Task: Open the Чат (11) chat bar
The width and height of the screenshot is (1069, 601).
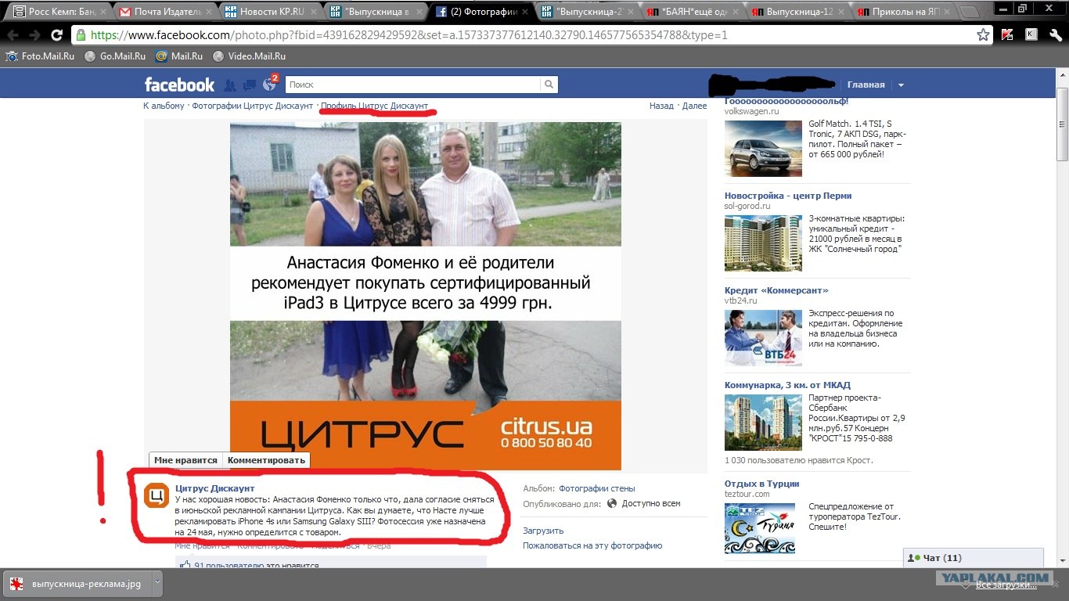Action: click(x=974, y=558)
